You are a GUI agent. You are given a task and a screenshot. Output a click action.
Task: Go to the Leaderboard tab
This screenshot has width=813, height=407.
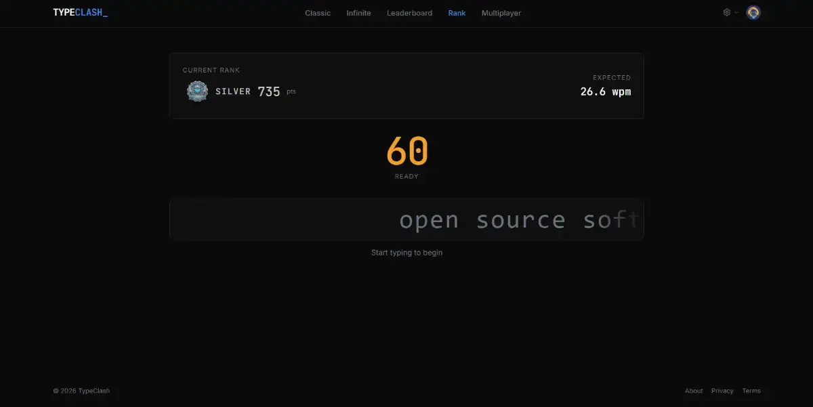coord(409,13)
